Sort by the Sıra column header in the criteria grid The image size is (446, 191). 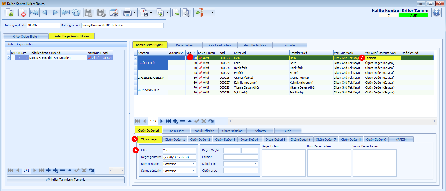coord(191,53)
